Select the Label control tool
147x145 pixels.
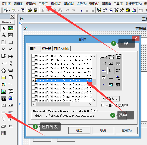[4, 35]
